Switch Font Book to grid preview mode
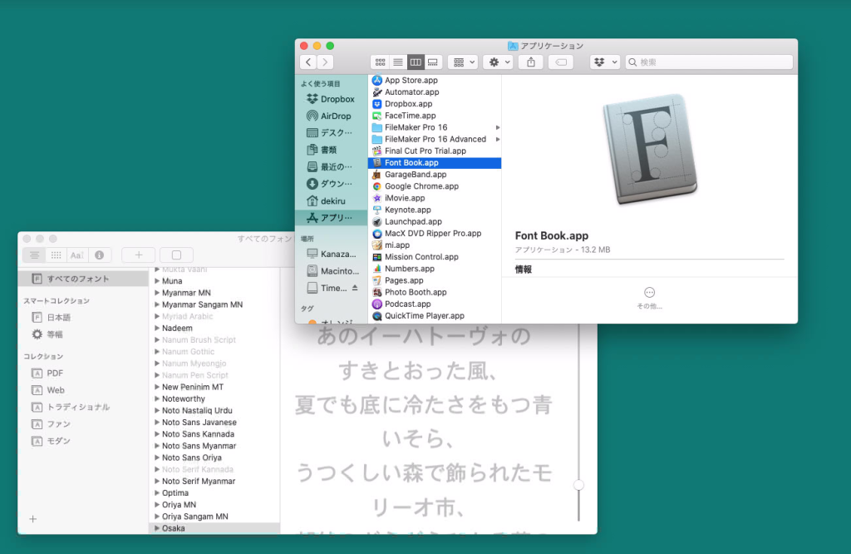Image resolution: width=851 pixels, height=554 pixels. 56,255
